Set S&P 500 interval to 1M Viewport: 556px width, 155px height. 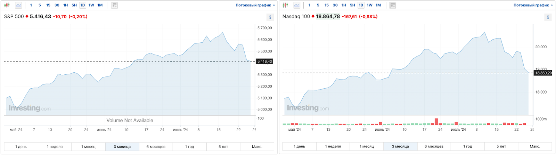pos(100,5)
